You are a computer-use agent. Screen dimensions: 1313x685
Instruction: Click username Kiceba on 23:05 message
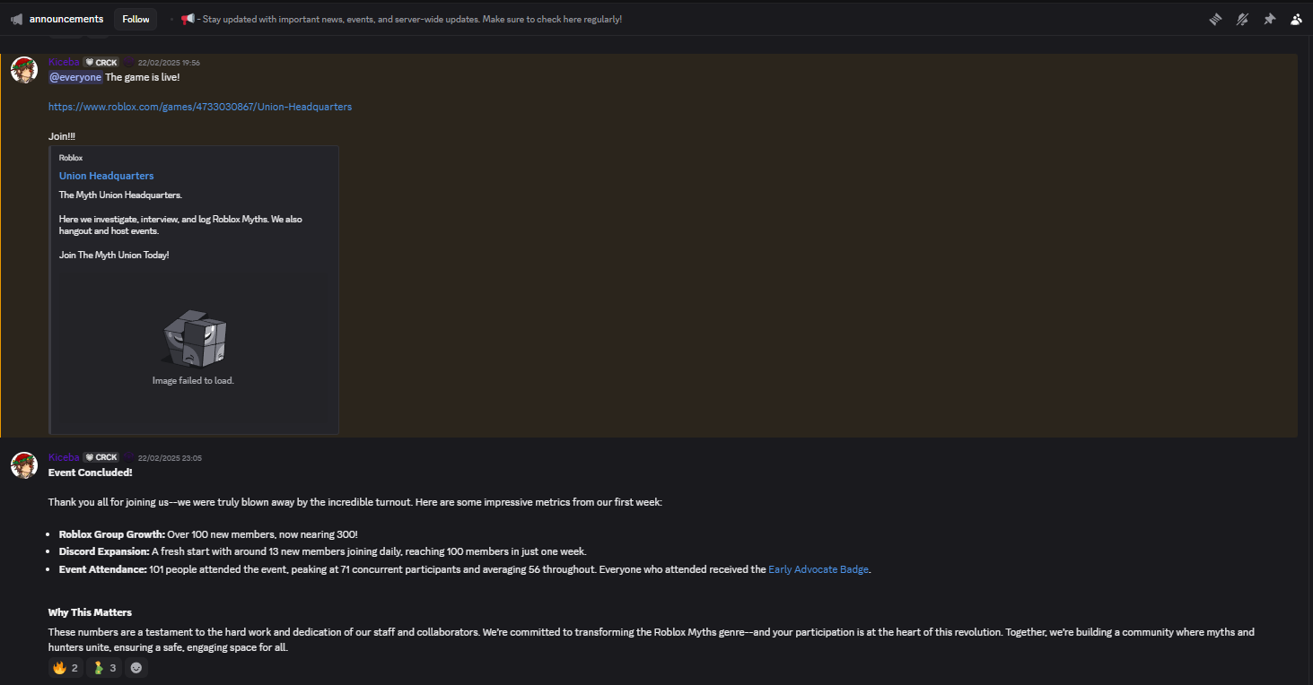pyautogui.click(x=64, y=457)
